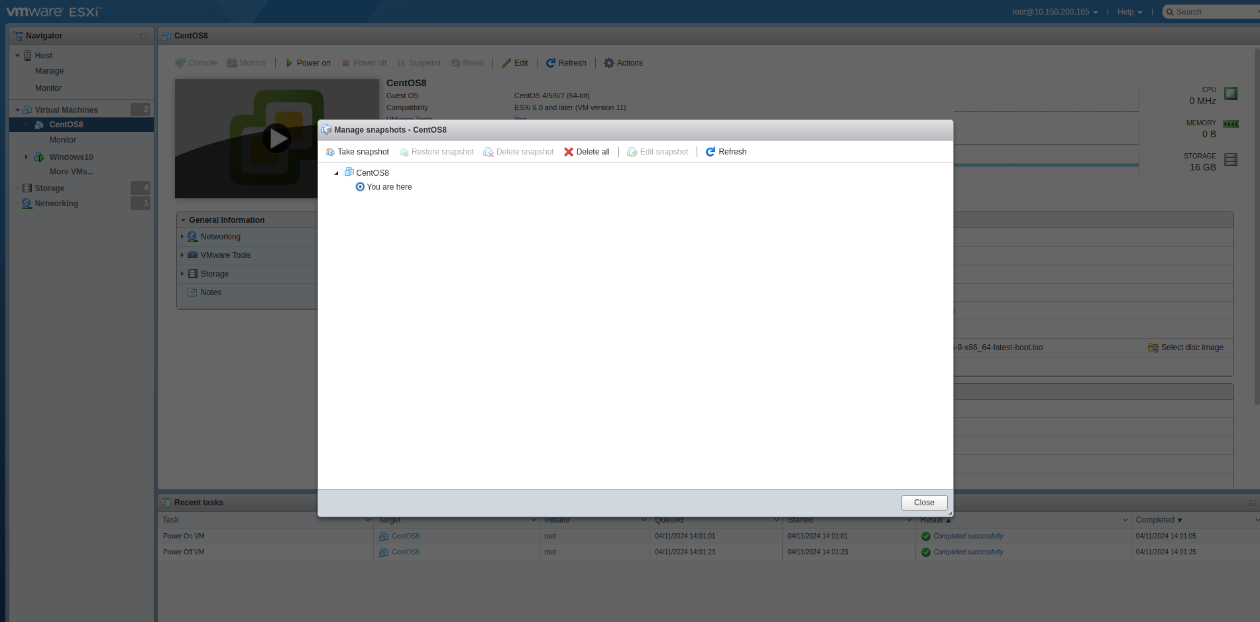Viewport: 1260px width, 622px height.
Task: Close the Manage snapshots dialog
Action: point(924,503)
